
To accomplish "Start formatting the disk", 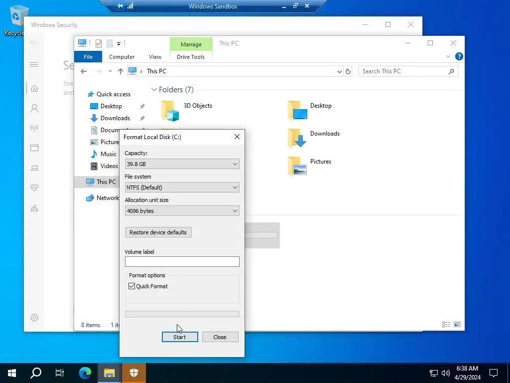I will coord(179,337).
